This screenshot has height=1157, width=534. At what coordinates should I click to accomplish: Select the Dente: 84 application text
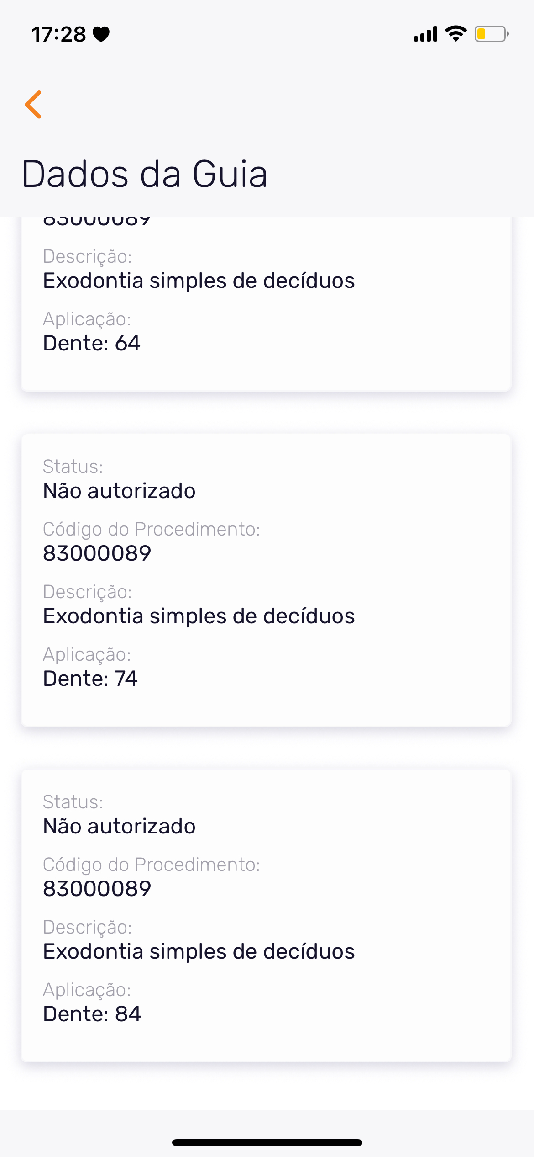tap(92, 1014)
